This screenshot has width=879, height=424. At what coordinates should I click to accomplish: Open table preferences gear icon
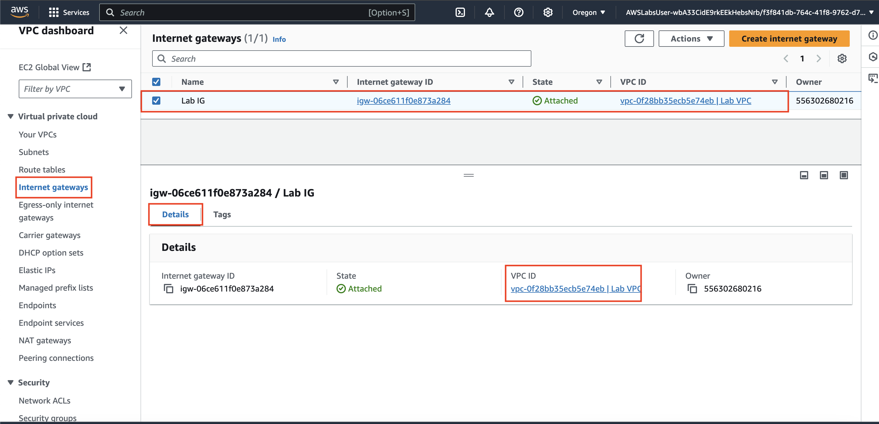tap(842, 59)
